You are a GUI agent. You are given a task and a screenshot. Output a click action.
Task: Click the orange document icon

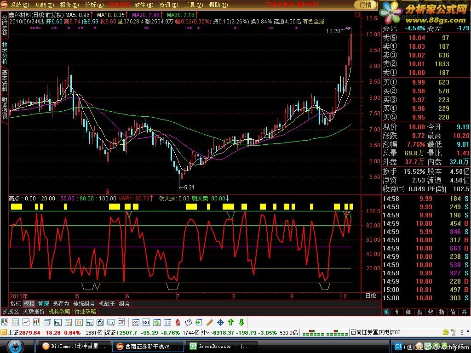(x=79, y=322)
